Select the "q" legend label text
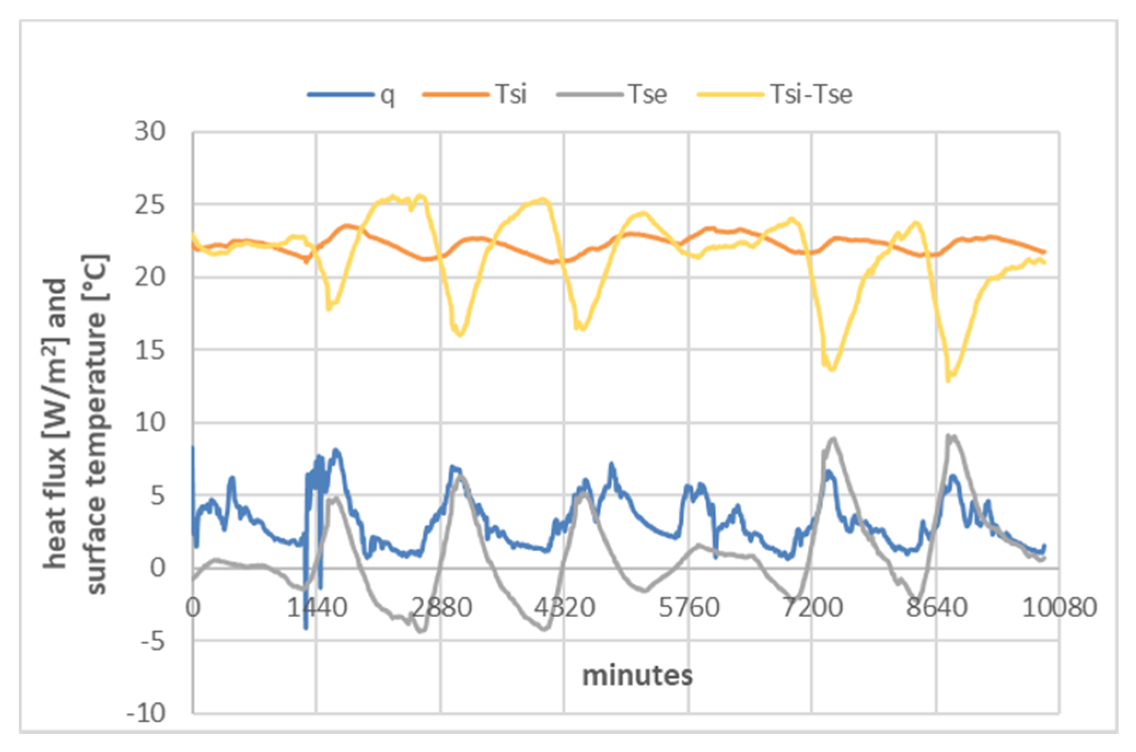 point(387,96)
